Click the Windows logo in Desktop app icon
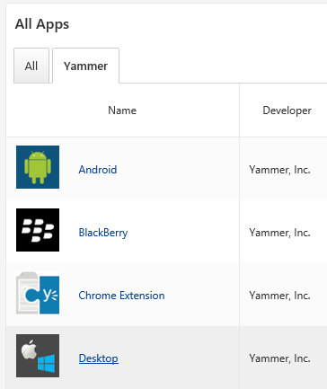 click(47, 364)
